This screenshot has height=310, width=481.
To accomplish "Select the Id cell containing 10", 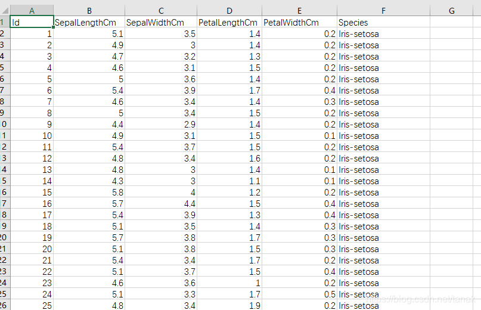I will 32,135.
